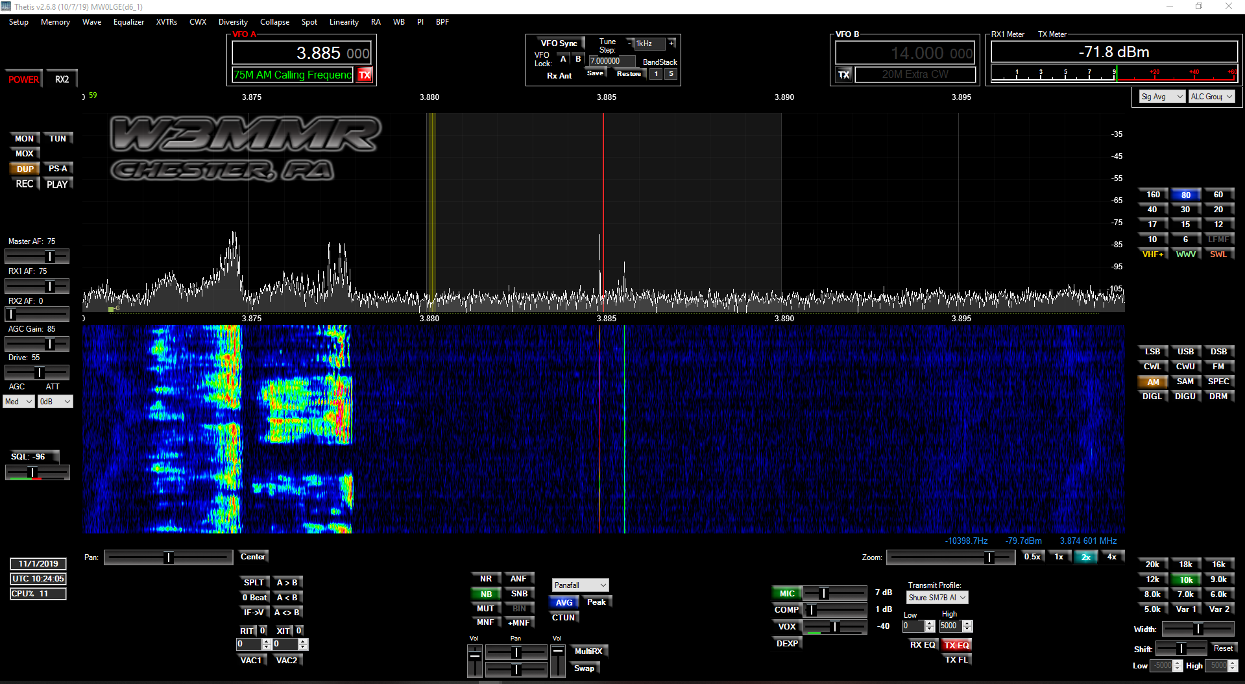Adjust the Master AF volume slider

tap(49, 256)
